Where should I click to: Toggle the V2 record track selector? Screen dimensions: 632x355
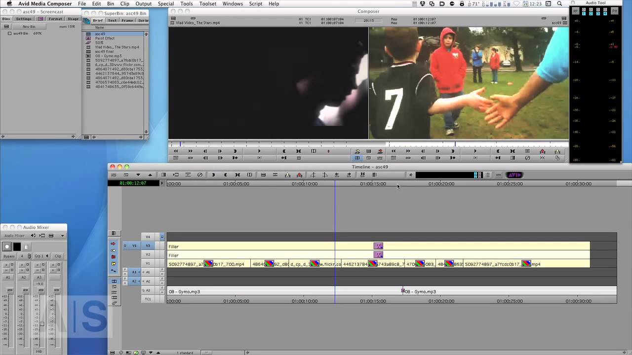(x=148, y=254)
